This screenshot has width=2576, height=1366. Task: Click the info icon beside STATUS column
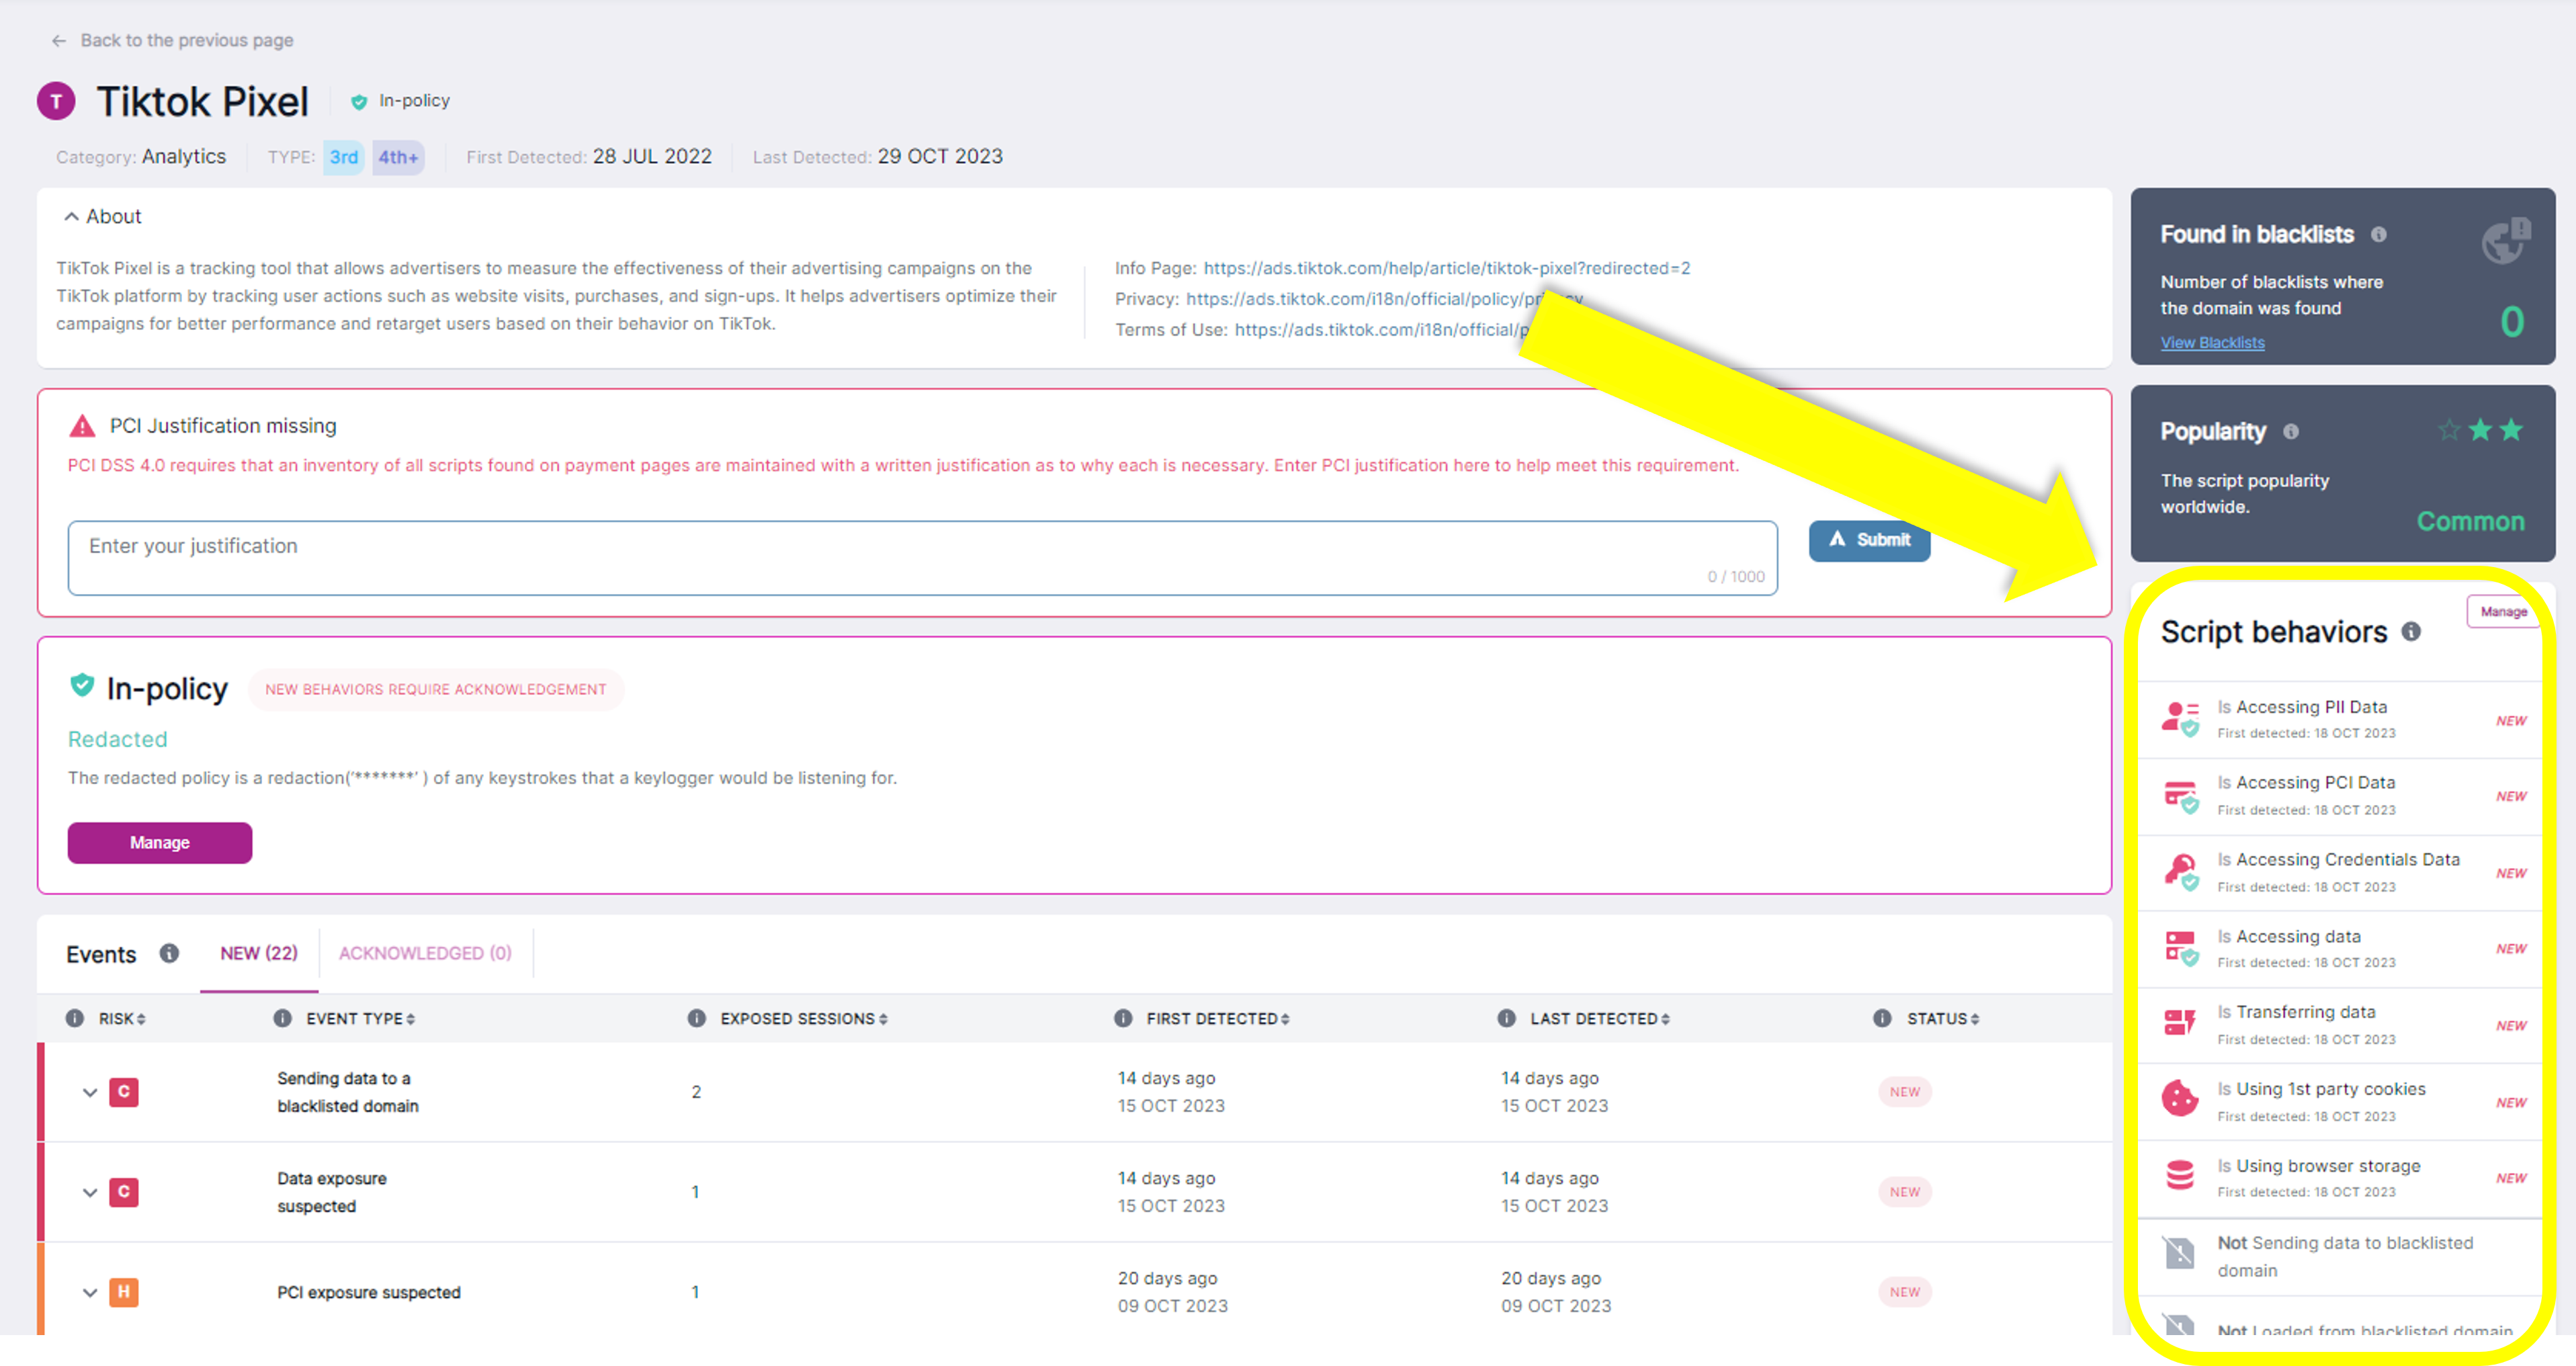click(x=1883, y=1019)
